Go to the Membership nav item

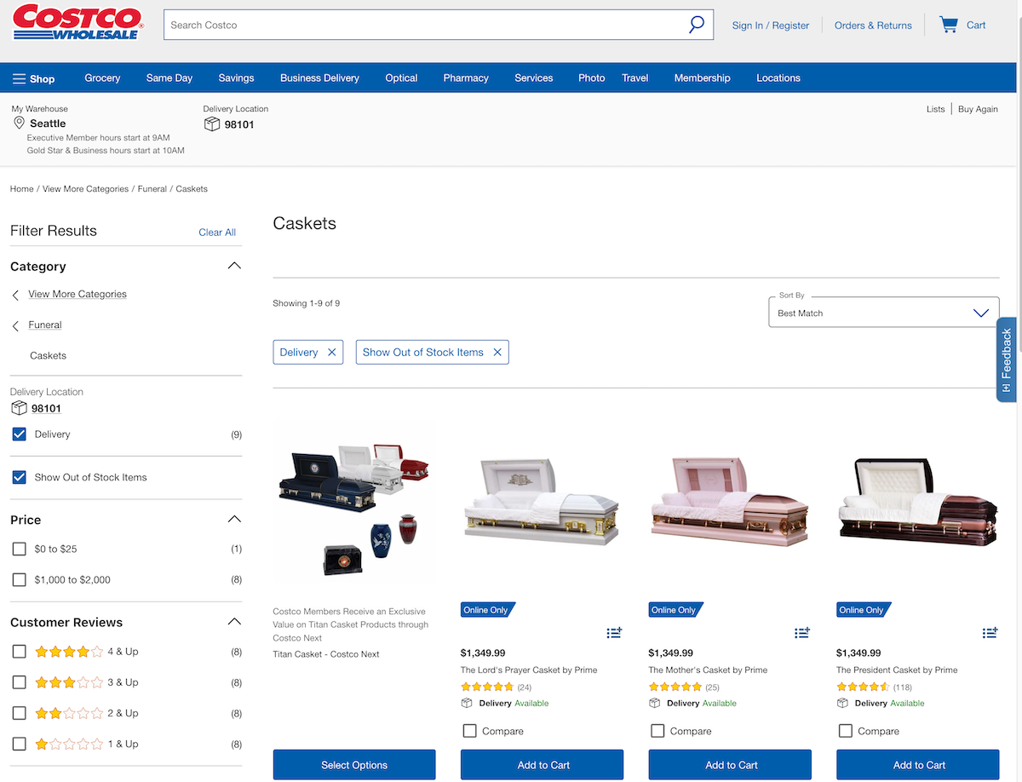702,78
